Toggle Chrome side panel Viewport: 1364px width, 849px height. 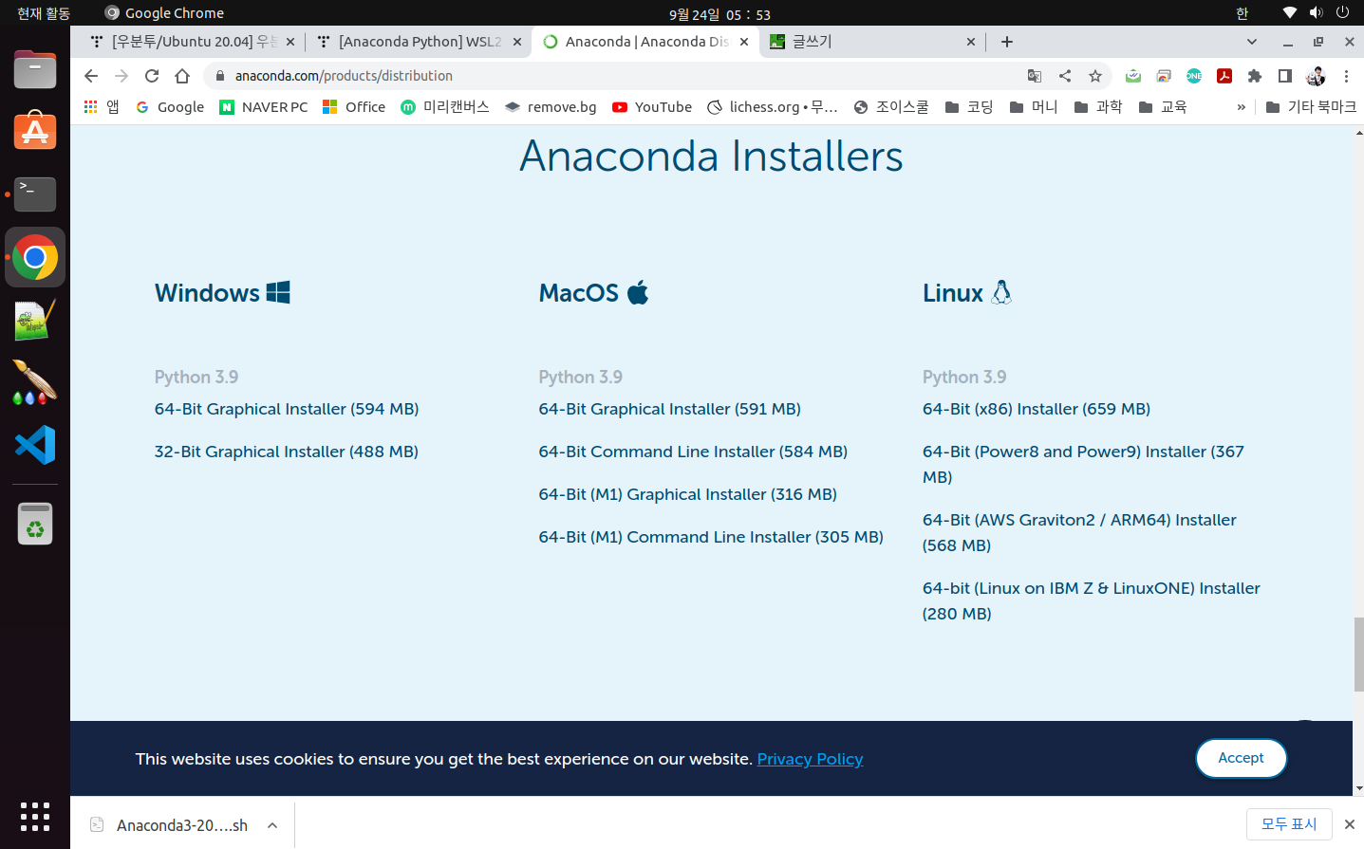1285,76
